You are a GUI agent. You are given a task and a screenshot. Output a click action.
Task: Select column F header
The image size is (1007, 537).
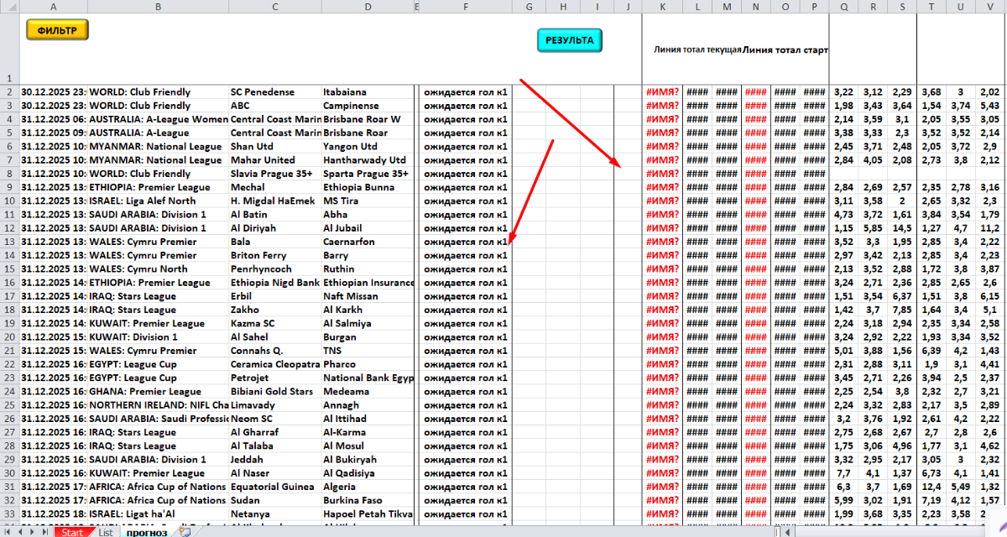coord(465,7)
